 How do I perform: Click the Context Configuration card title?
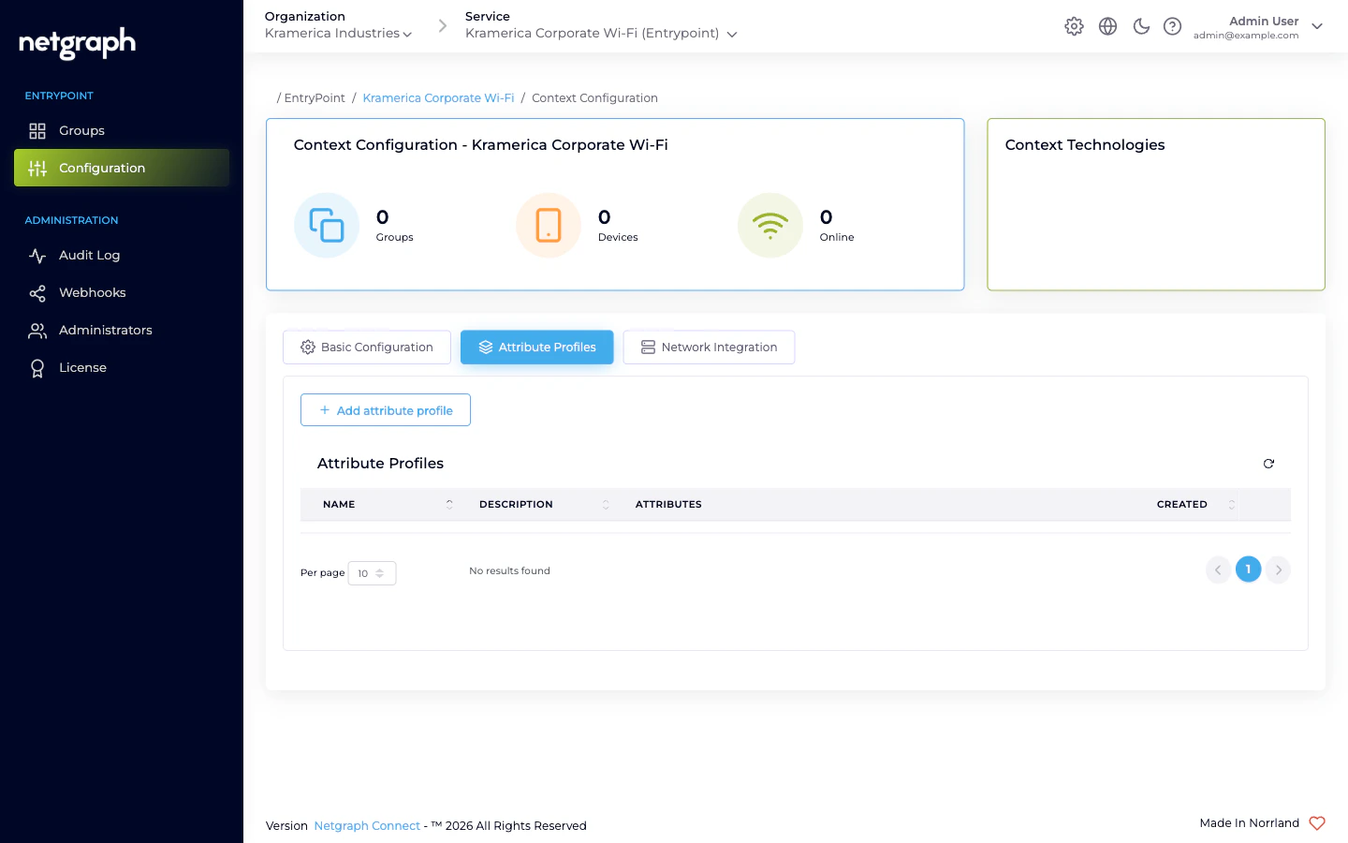tap(481, 145)
